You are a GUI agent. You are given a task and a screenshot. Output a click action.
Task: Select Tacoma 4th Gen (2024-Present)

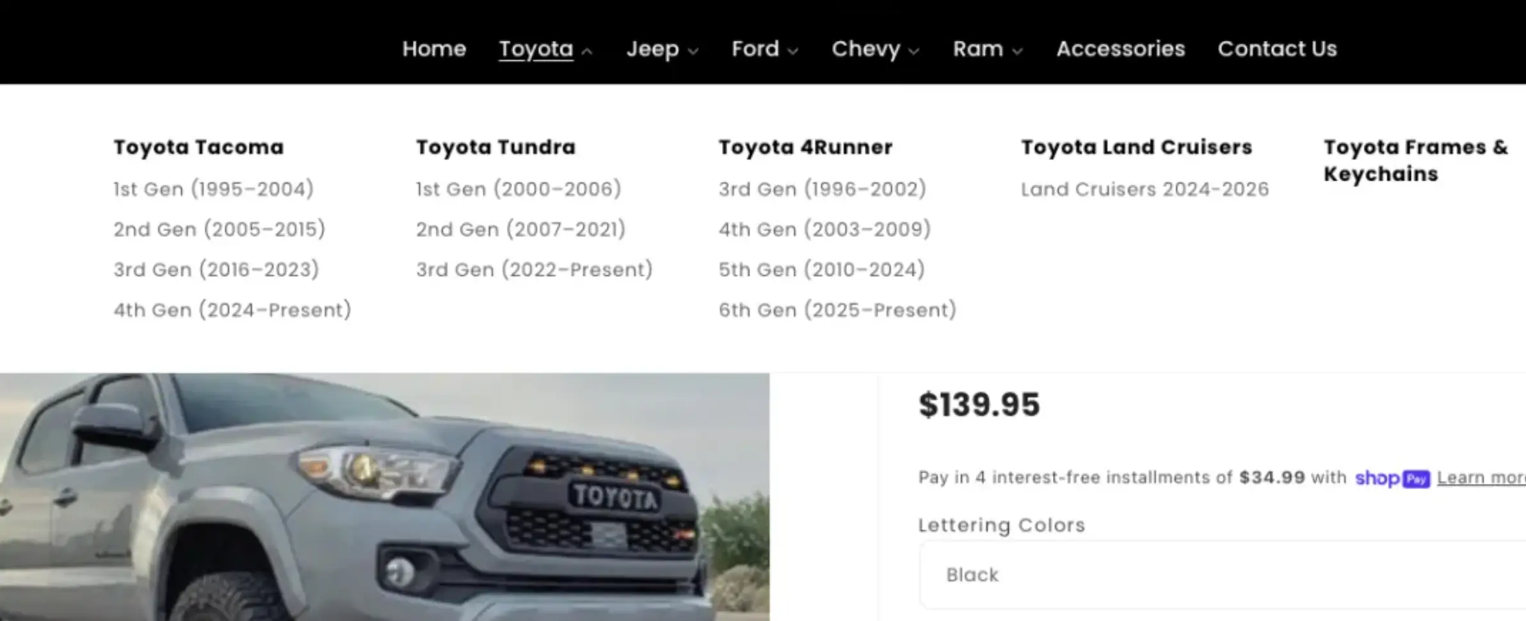coord(232,310)
